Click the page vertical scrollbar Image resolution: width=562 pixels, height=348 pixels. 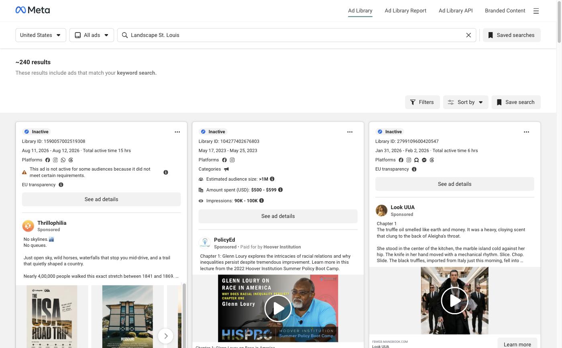tap(559, 21)
